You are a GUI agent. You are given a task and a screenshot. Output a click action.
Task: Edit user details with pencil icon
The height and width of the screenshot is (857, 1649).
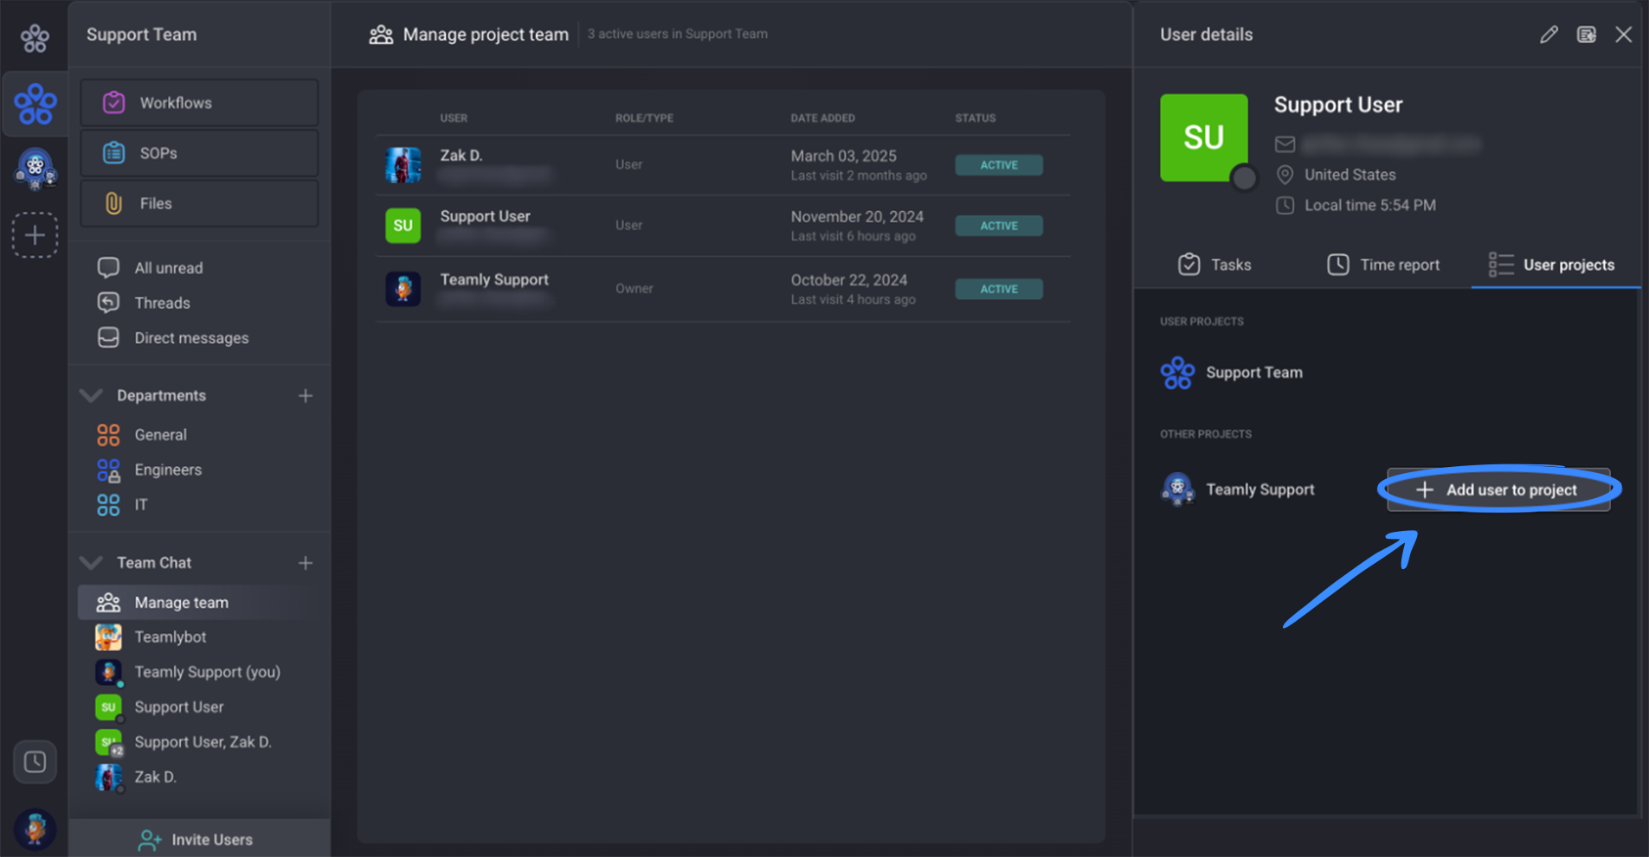[1549, 35]
